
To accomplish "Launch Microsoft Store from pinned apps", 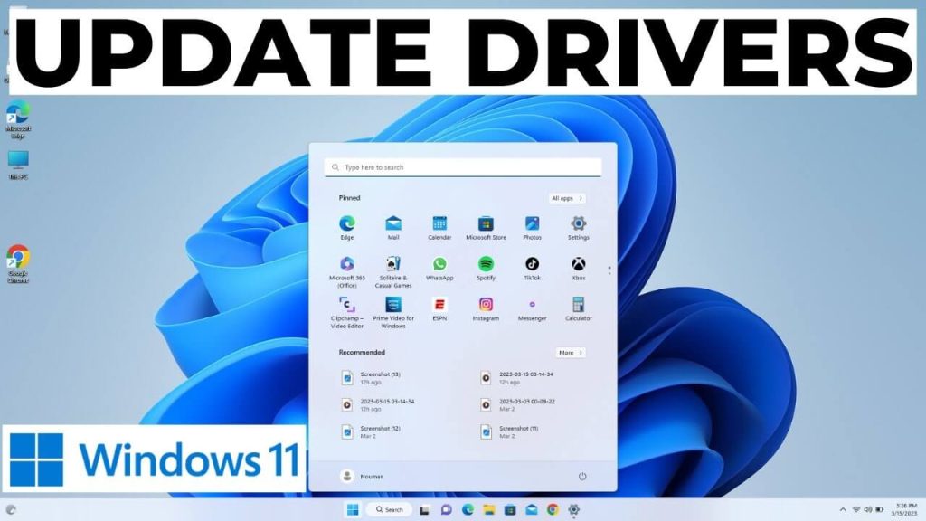I will [x=485, y=224].
